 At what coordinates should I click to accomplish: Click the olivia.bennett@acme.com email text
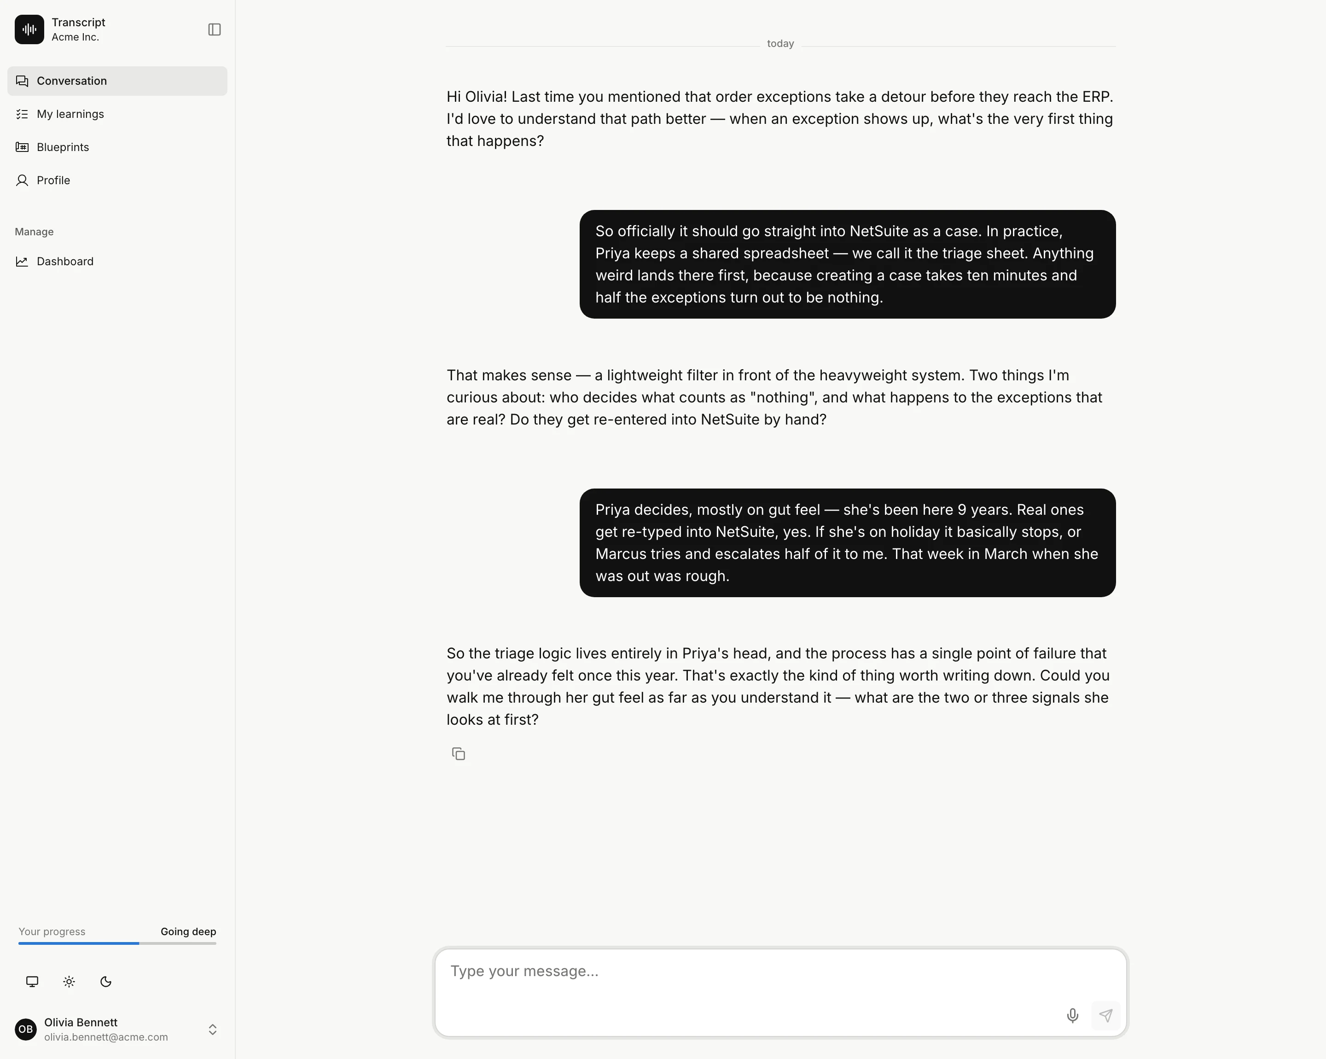coord(106,1037)
